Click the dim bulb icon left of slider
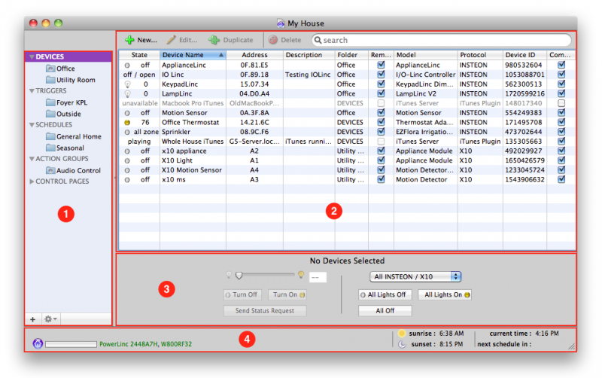Image resolution: width=602 pixels, height=378 pixels. pos(229,275)
